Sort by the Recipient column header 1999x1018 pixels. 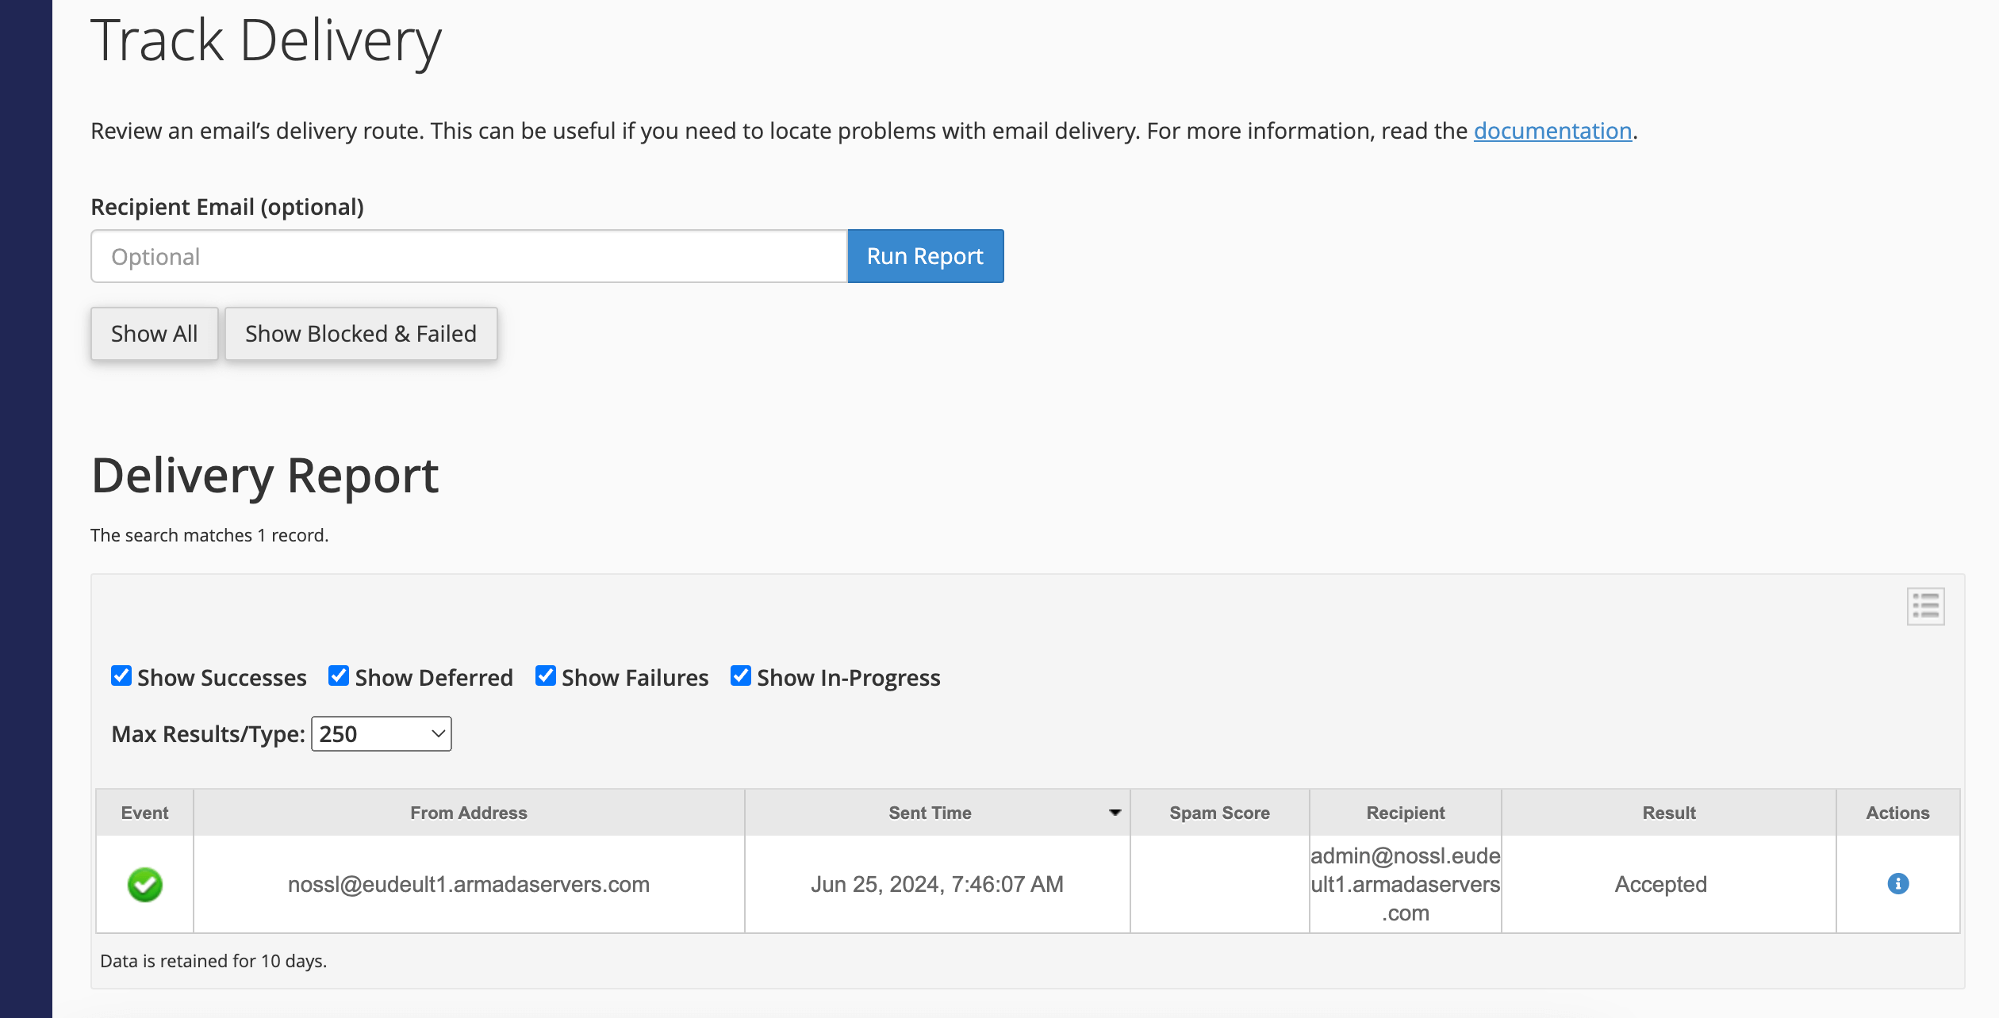(1405, 813)
